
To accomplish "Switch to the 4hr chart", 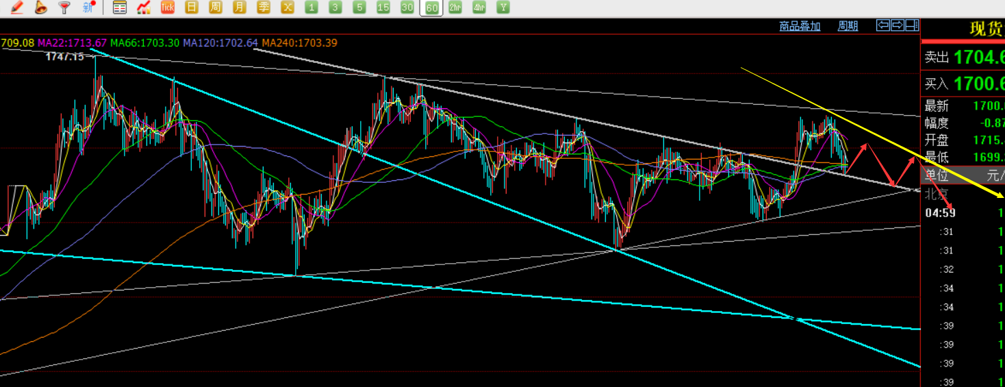I will tap(479, 8).
